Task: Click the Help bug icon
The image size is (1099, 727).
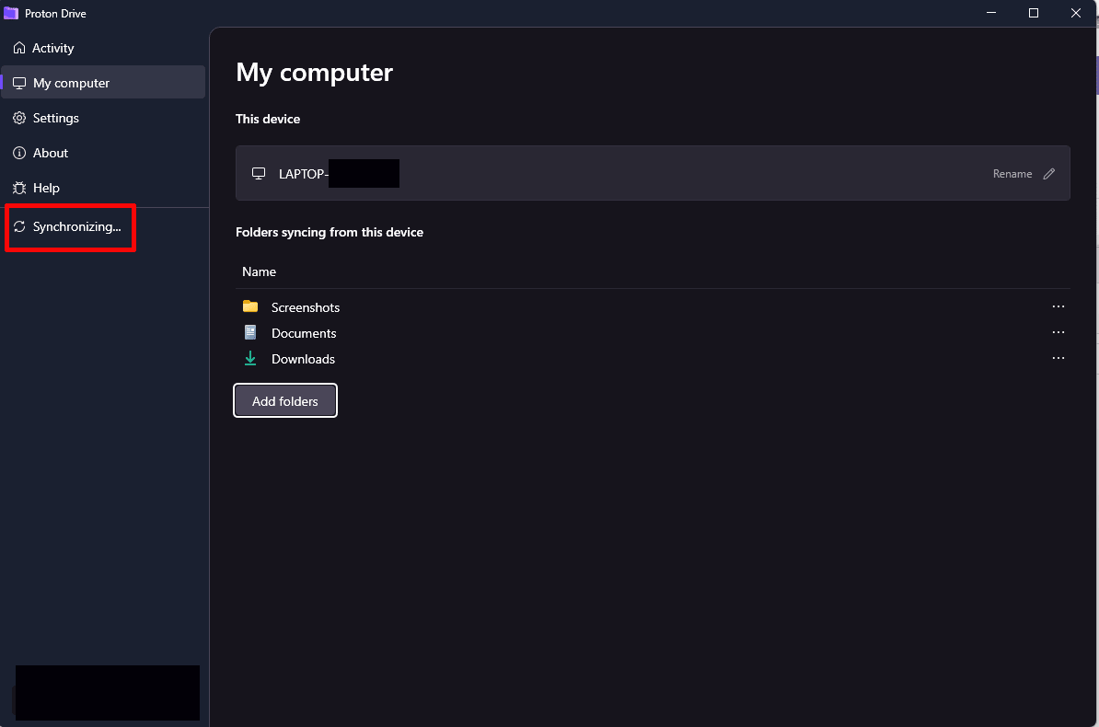Action: coord(19,188)
